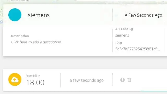This screenshot has width=167, height=94.
Task: Open the humidity variable info icon
Action: pos(122,80)
